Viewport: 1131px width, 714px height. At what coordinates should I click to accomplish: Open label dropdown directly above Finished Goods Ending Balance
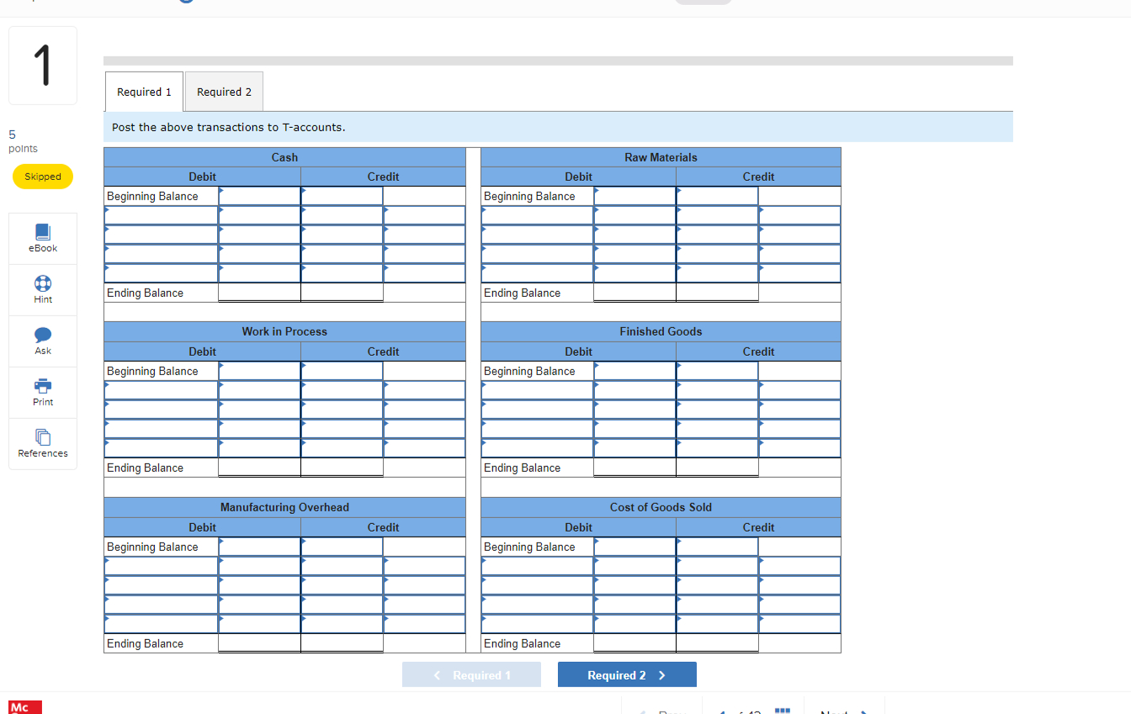[x=537, y=448]
